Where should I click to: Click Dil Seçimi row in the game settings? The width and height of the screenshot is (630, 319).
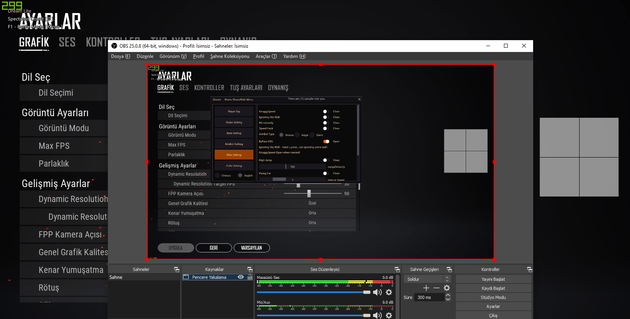[64, 93]
